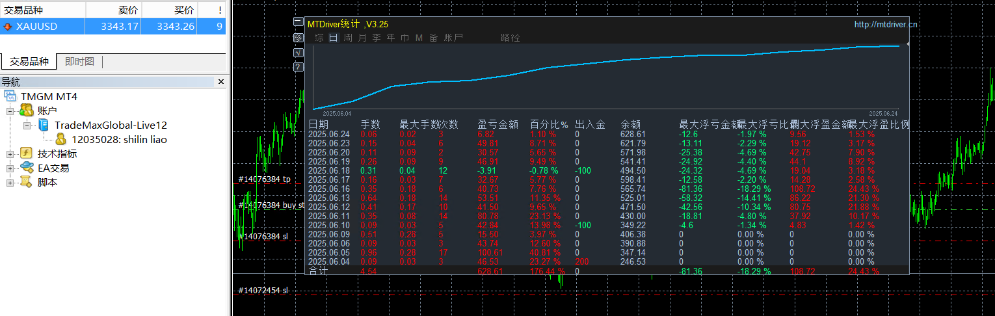Click the red down arrow beside XAUUSD

(7, 27)
